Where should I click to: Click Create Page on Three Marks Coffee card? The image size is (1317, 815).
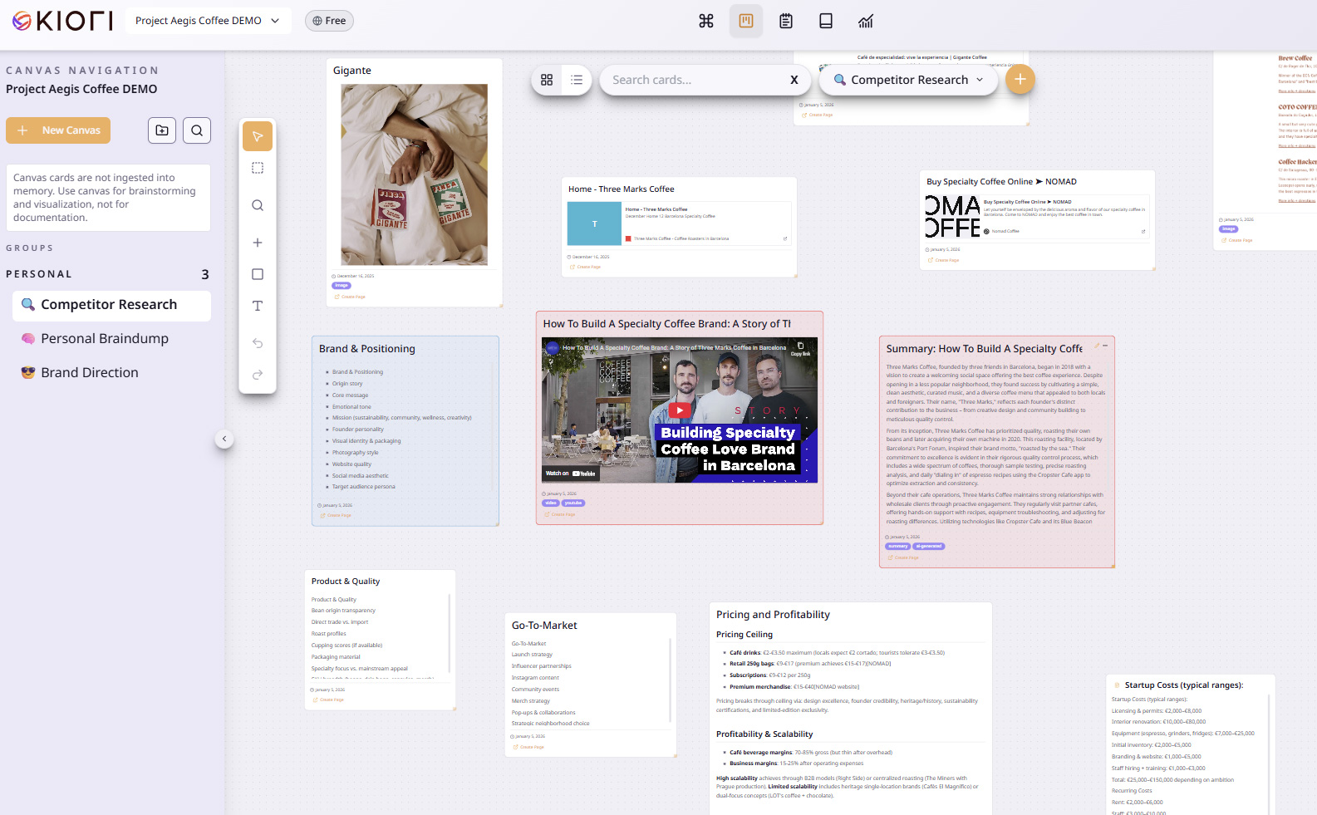[585, 268]
